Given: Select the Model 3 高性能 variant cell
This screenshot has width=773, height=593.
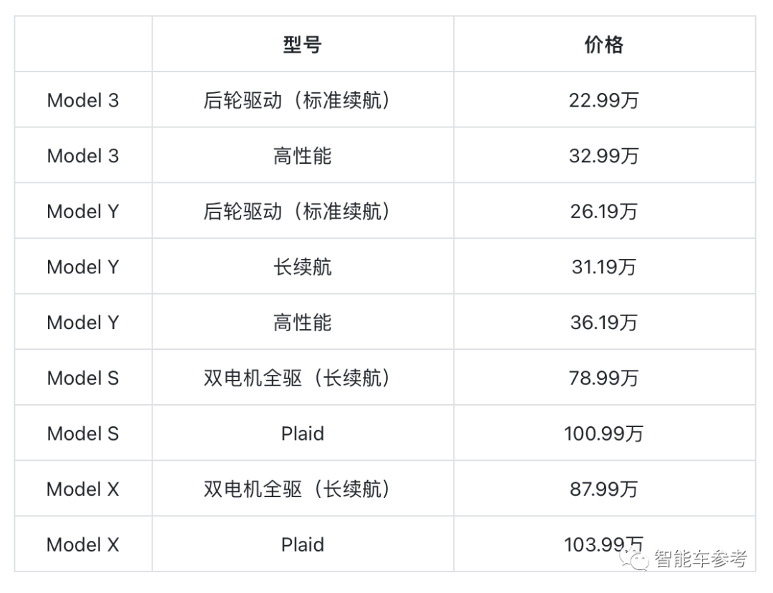Looking at the screenshot, I should [303, 156].
